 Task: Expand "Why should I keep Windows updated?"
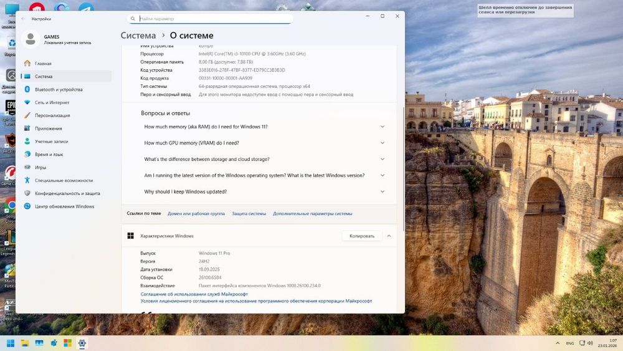coord(264,191)
